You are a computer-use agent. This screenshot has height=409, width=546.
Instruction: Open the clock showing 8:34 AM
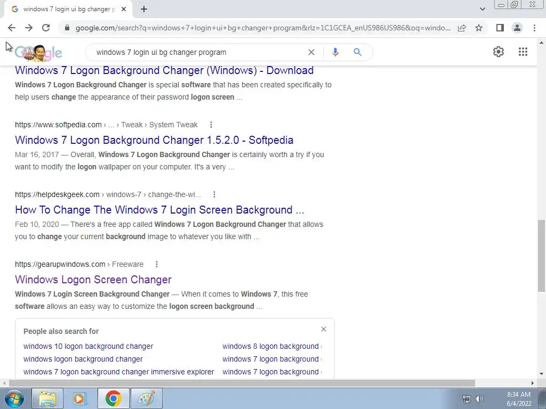(519, 399)
